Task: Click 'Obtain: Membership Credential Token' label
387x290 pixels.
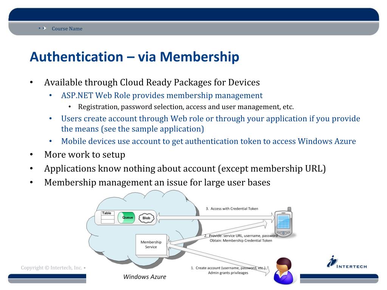Action: point(241,241)
